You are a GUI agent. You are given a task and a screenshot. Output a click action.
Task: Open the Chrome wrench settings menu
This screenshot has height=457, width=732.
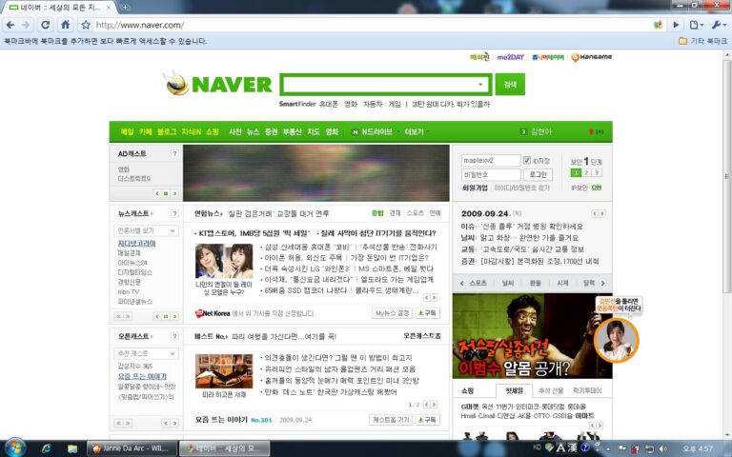(719, 25)
